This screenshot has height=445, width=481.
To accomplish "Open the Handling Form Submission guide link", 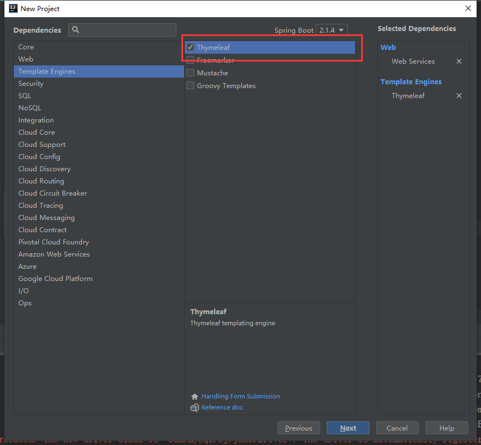I will [x=241, y=396].
